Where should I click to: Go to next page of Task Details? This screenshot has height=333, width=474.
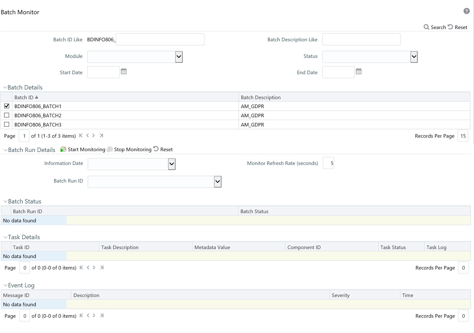click(x=94, y=267)
